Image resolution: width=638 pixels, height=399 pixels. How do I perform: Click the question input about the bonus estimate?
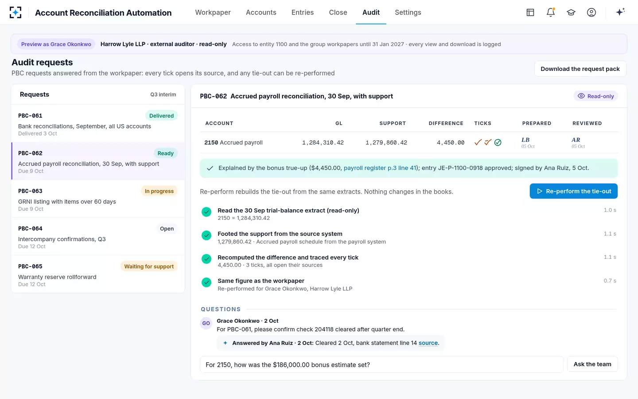[381, 364]
